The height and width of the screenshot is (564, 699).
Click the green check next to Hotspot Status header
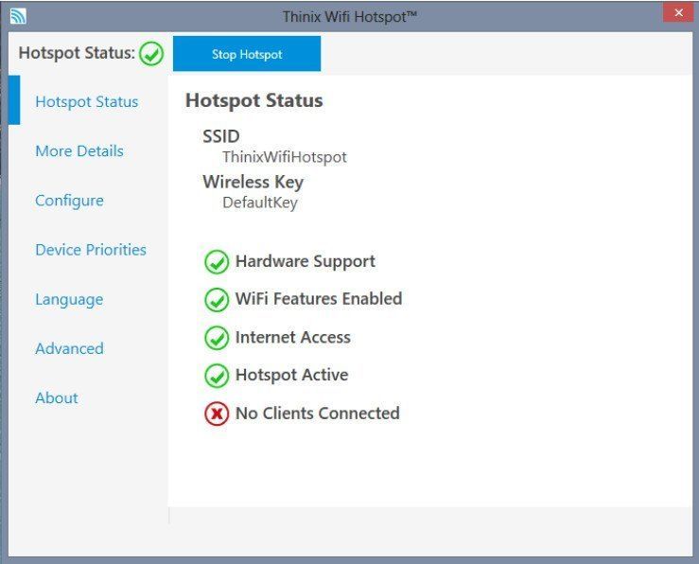[x=151, y=54]
